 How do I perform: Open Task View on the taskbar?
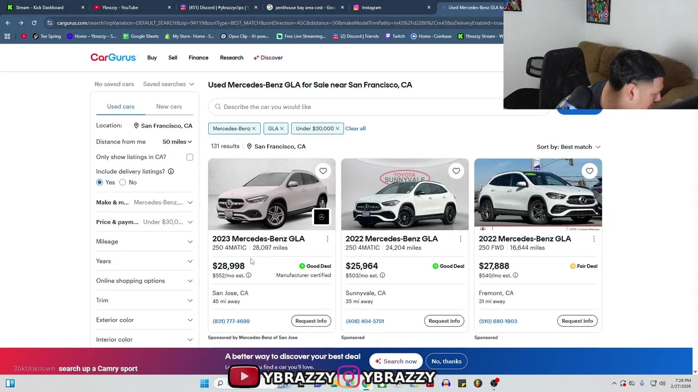[10, 383]
